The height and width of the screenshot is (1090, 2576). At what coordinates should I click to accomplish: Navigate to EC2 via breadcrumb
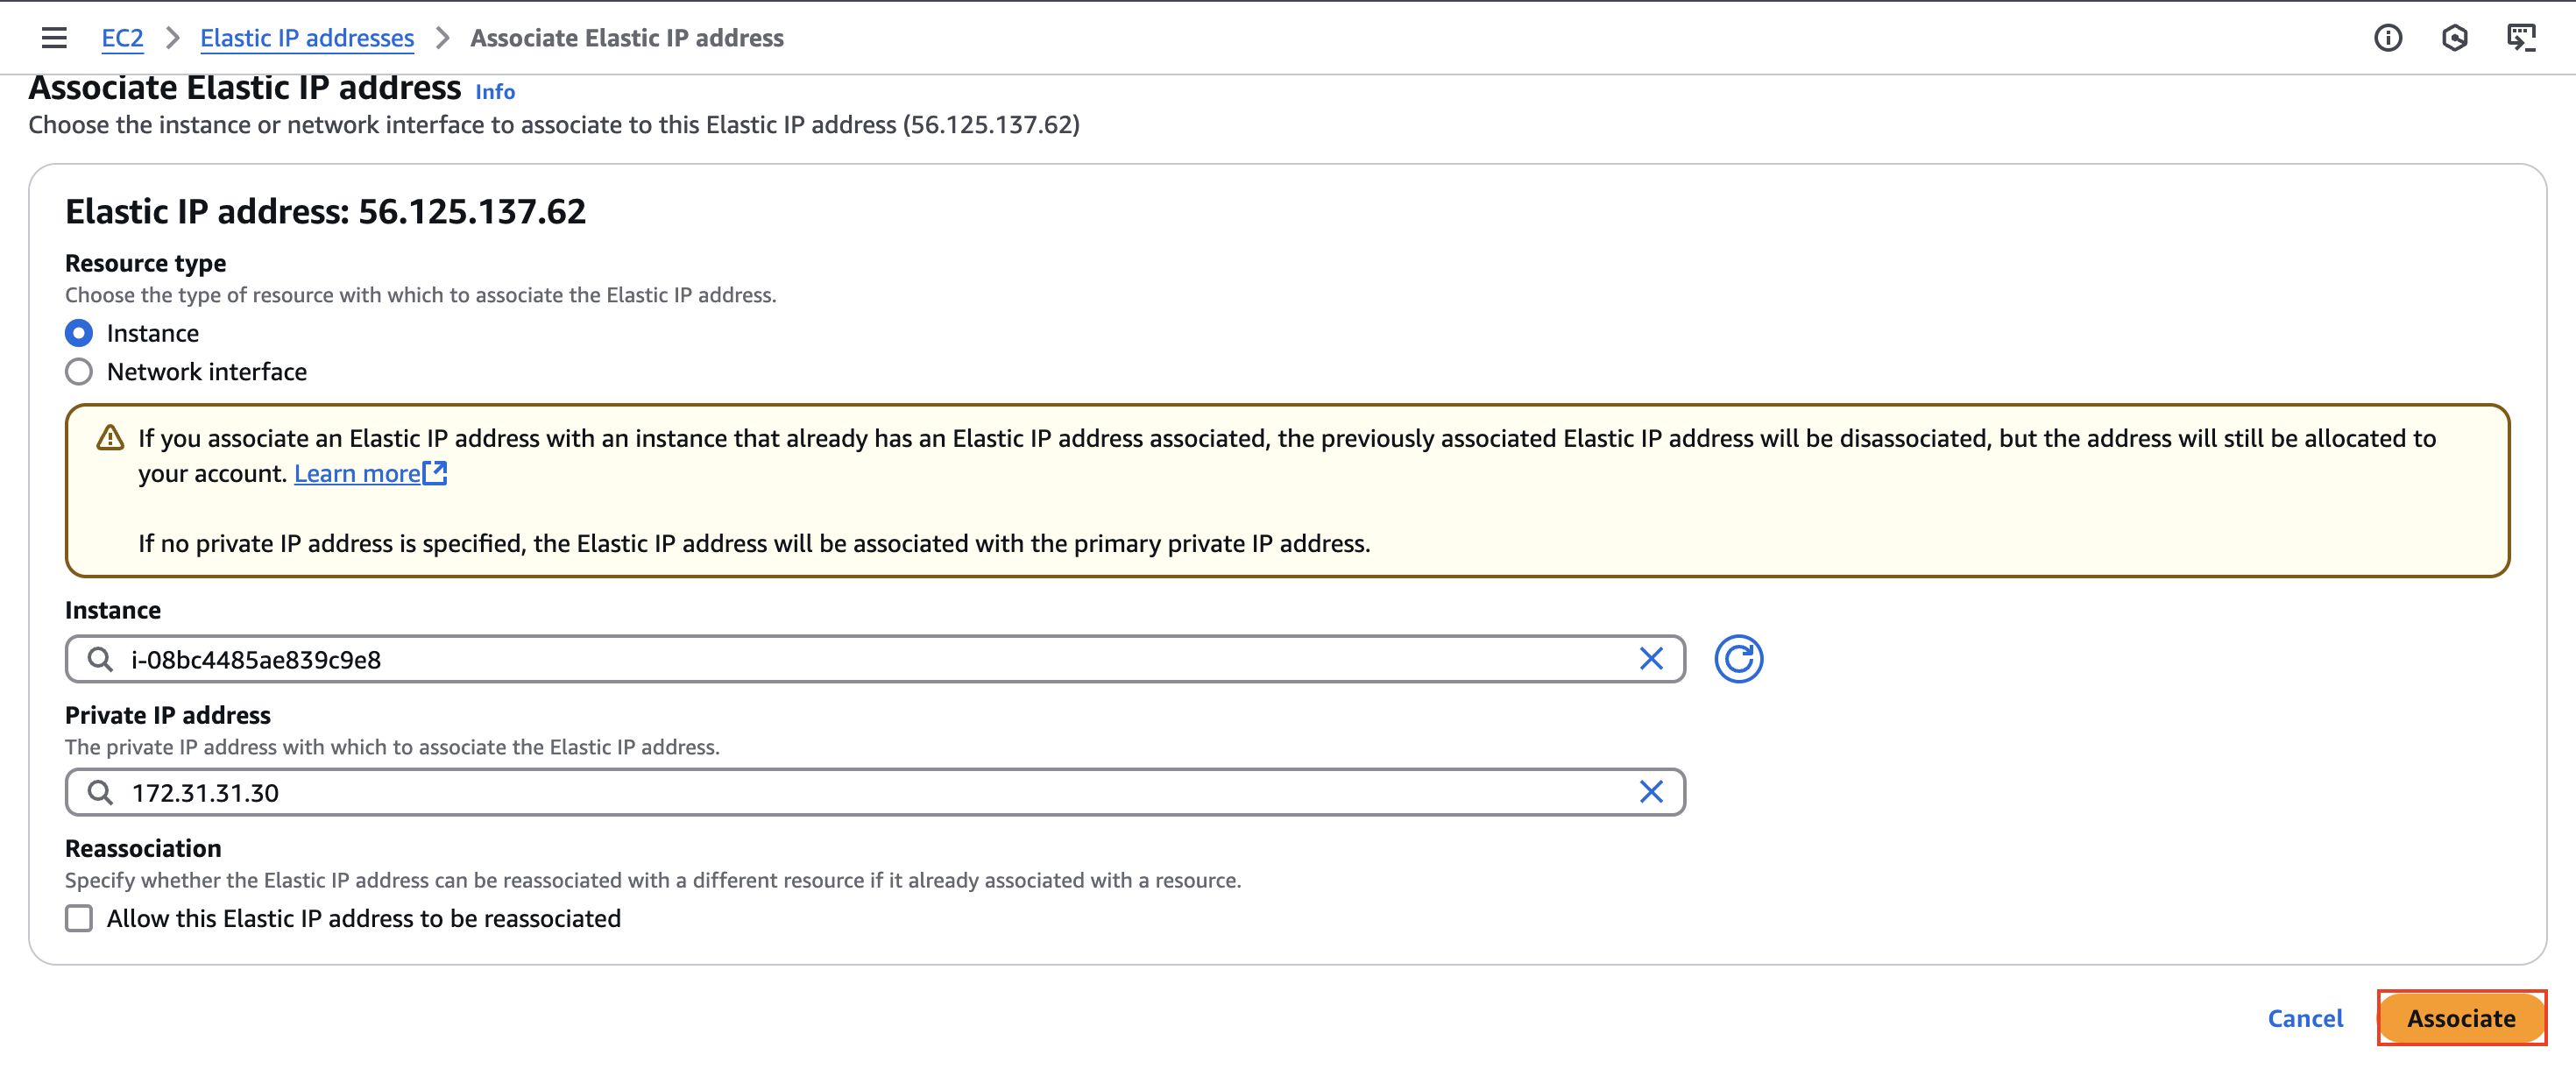pos(122,37)
